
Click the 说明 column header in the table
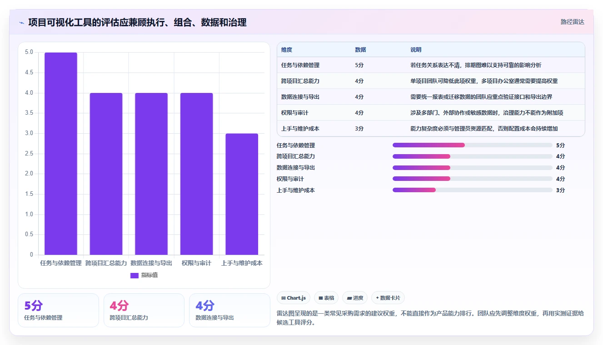416,49
